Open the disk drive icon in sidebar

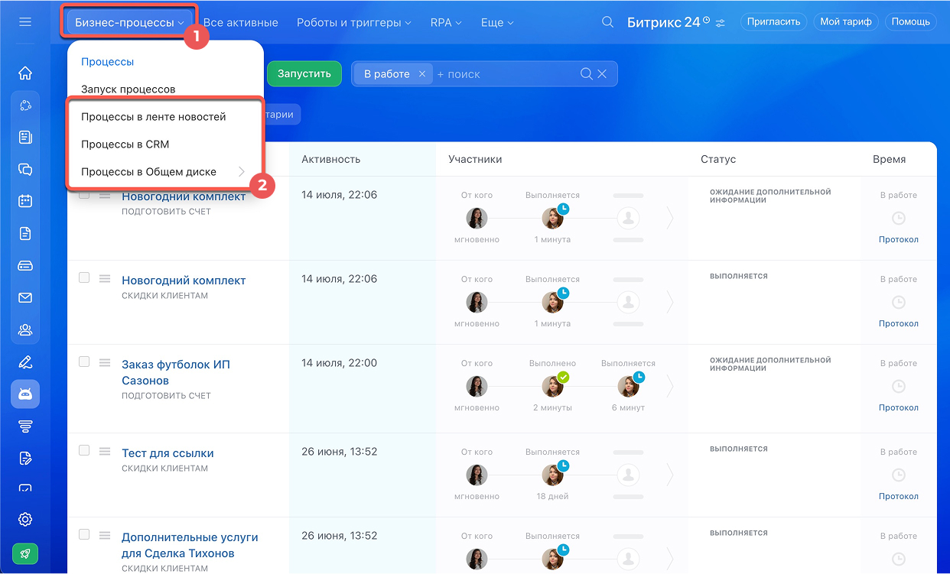25,266
